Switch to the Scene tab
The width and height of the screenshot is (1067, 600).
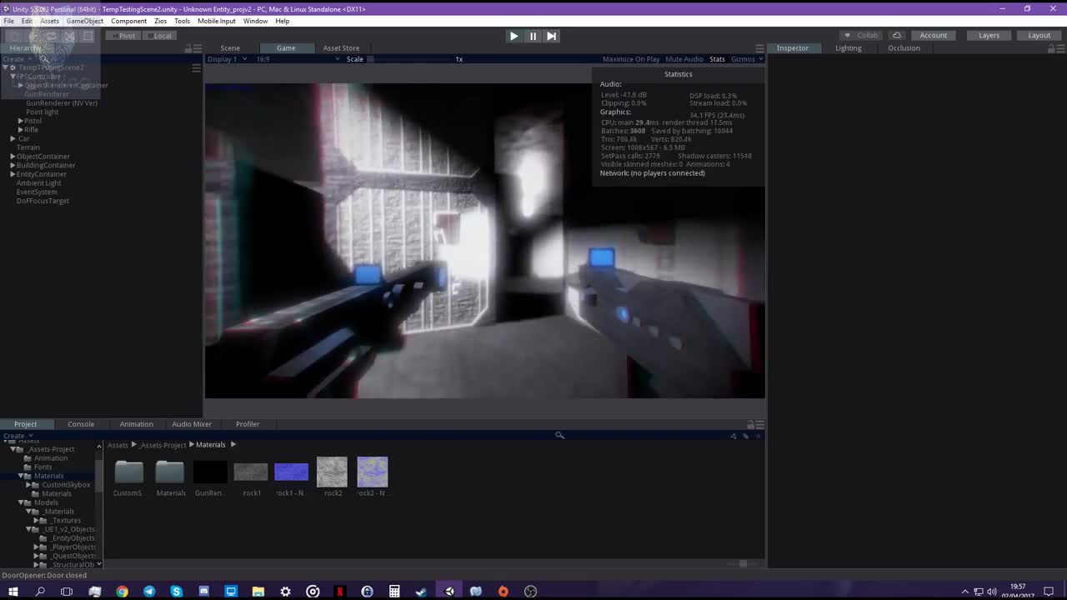click(230, 47)
